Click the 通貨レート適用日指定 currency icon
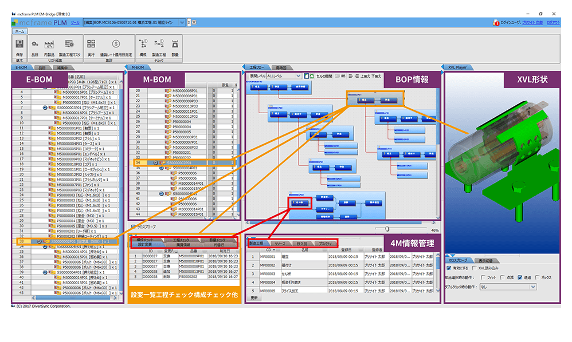Screen dimensions: 572x342 [x=116, y=44]
